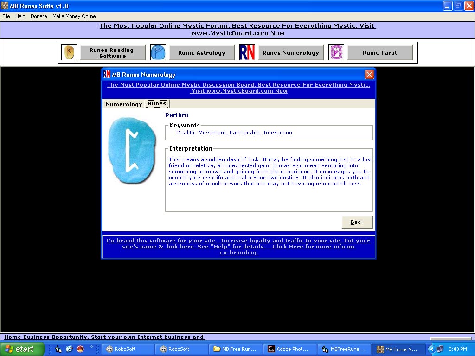Open the co-branding info link

(x=239, y=247)
